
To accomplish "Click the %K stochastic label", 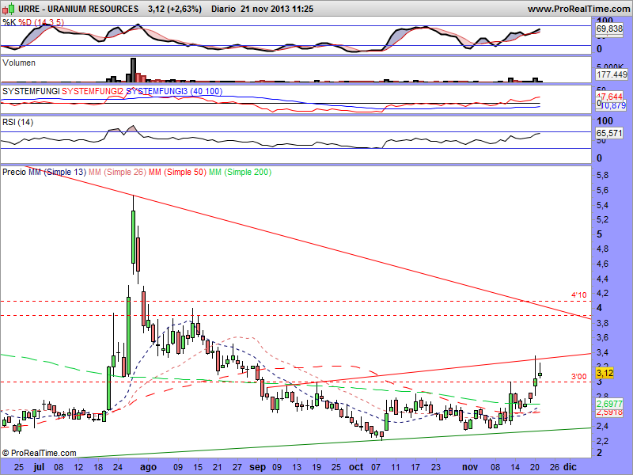I will pyautogui.click(x=9, y=22).
